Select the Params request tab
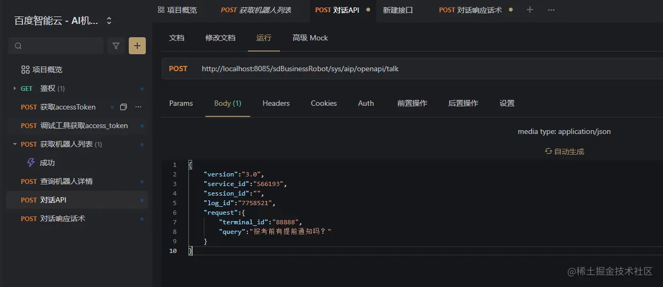Image resolution: width=663 pixels, height=287 pixels. click(181, 103)
